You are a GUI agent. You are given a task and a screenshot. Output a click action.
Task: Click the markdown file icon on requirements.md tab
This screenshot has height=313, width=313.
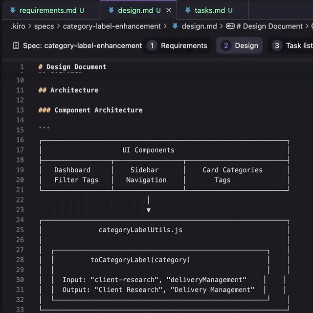point(13,10)
